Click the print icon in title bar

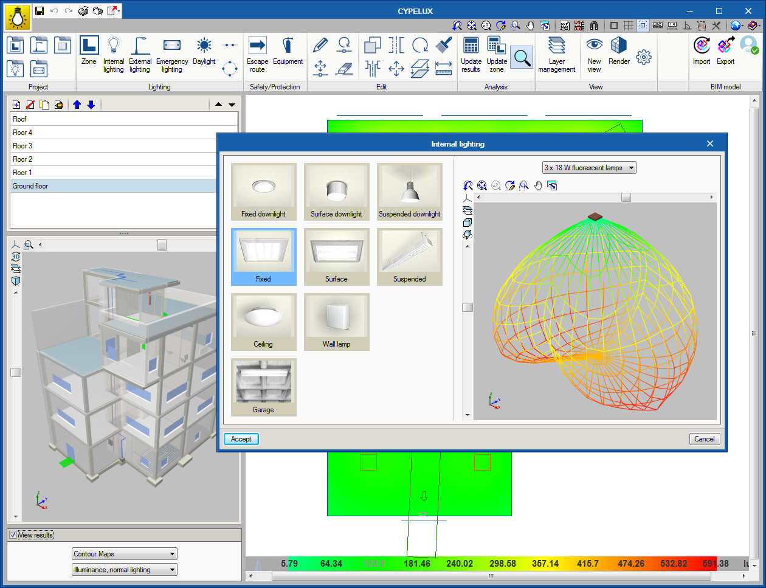click(83, 10)
